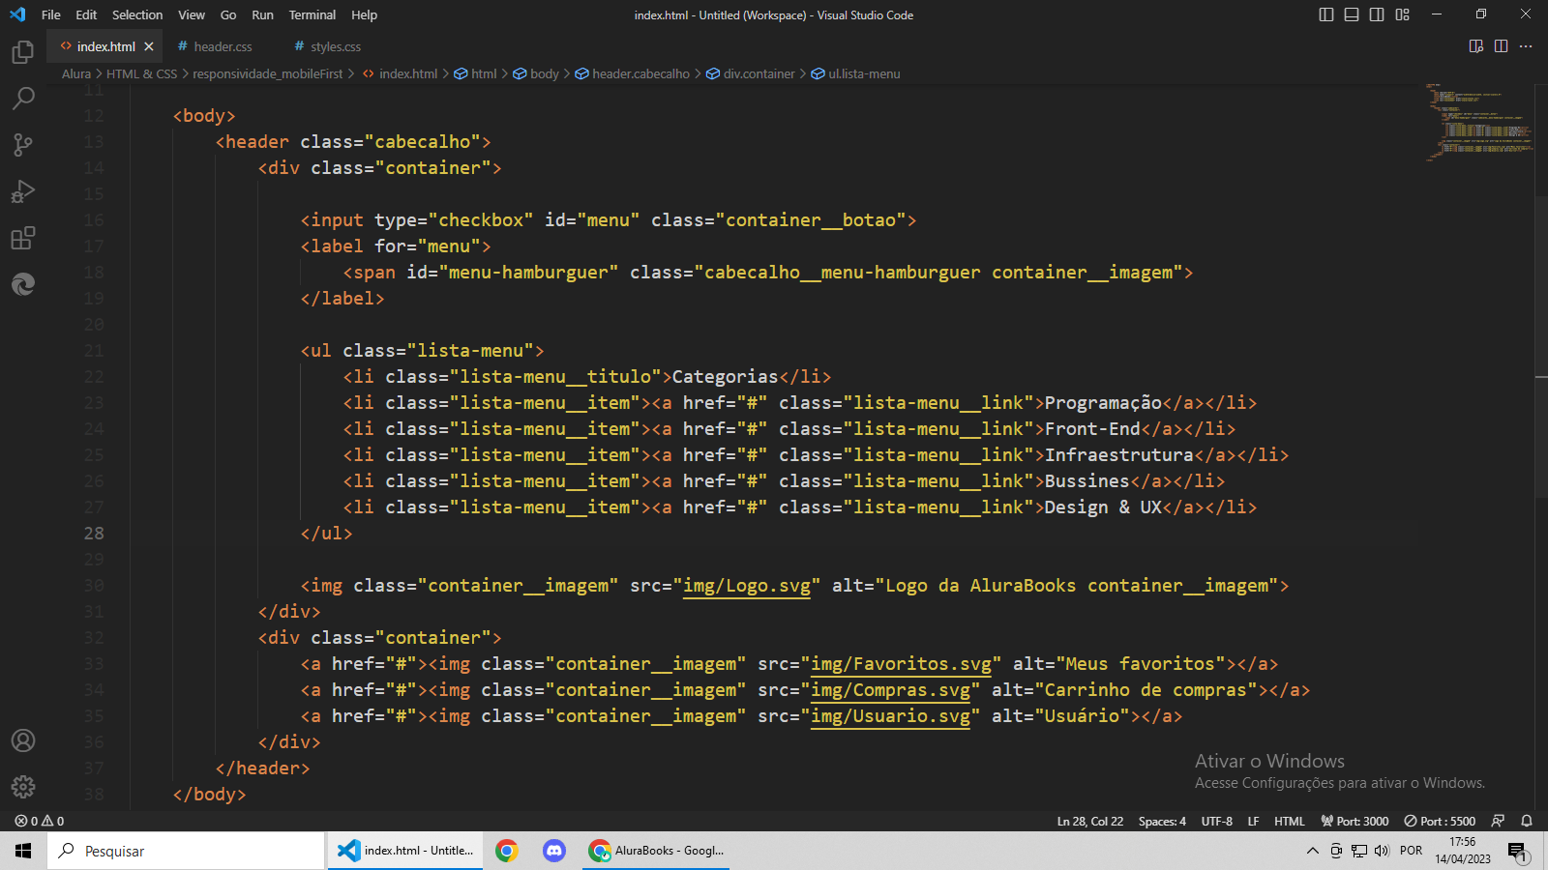Open the Help menu

[365, 14]
